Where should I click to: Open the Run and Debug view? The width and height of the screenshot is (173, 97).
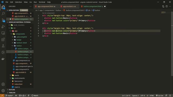click(3, 26)
